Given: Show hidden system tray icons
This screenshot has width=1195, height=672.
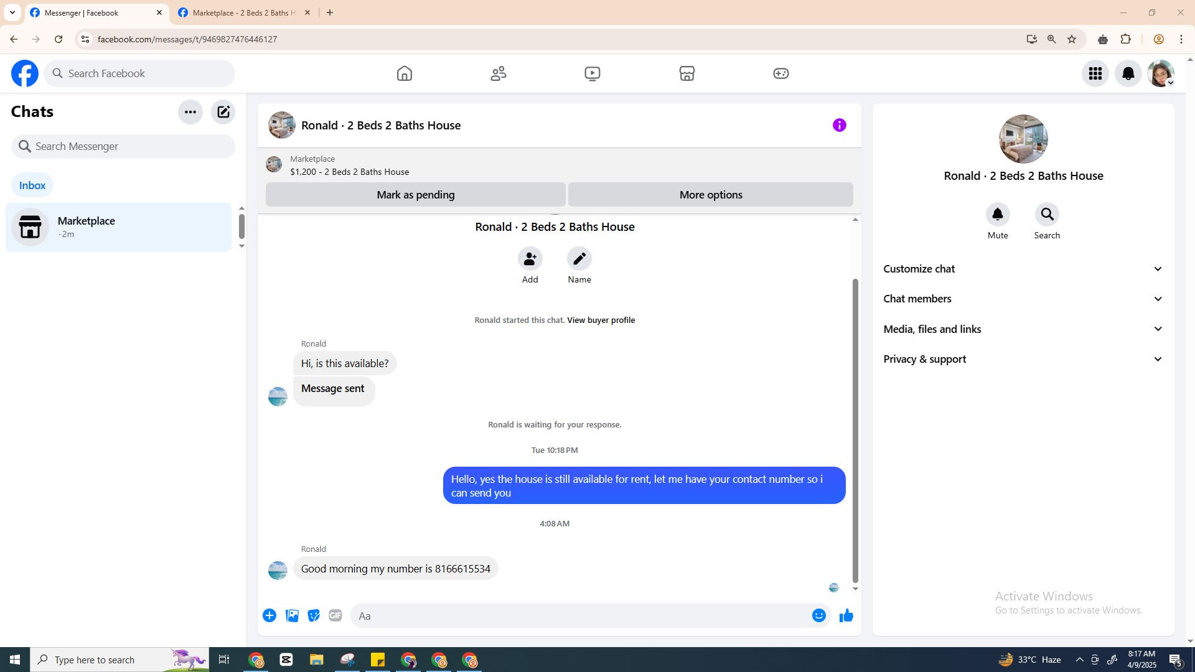Looking at the screenshot, I should coord(1079,660).
